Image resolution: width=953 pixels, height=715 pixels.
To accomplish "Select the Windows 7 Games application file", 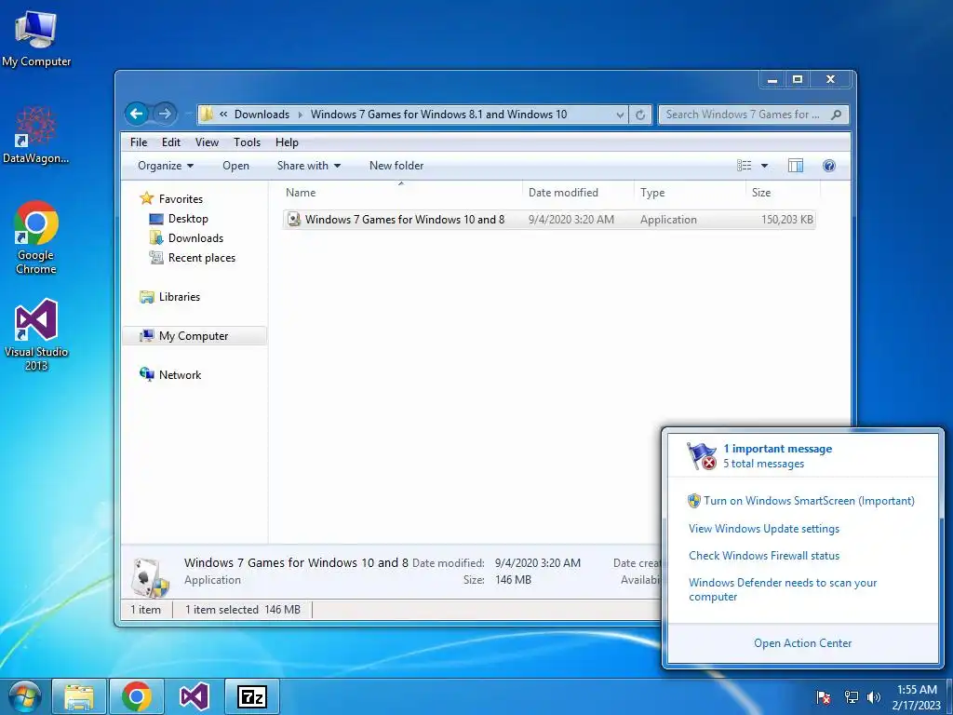I will pyautogui.click(x=549, y=220).
